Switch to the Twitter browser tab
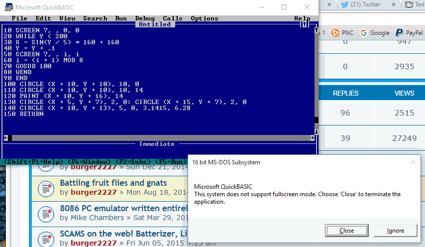The width and height of the screenshot is (425, 247). (365, 4)
